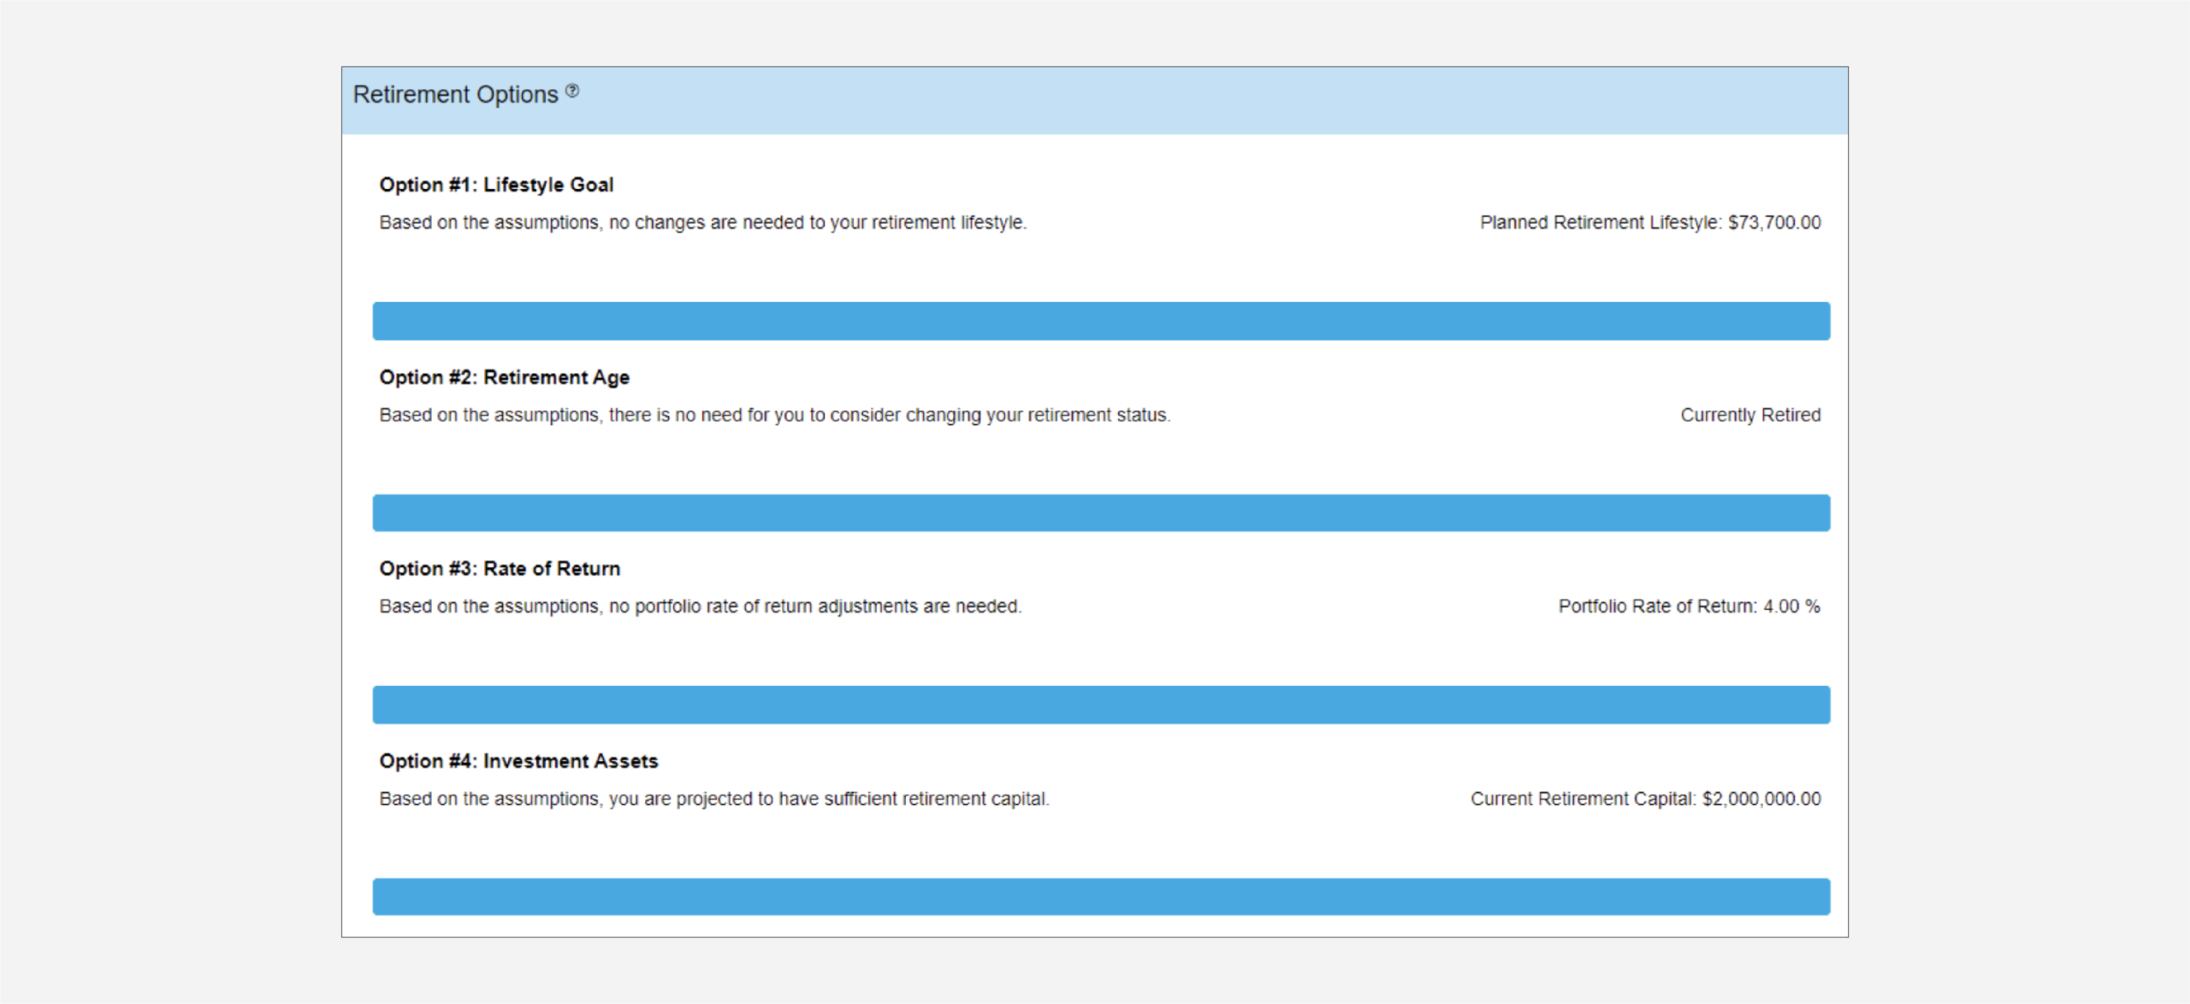2190x1004 pixels.
Task: Click the Currently Retired status text
Action: 1749,415
